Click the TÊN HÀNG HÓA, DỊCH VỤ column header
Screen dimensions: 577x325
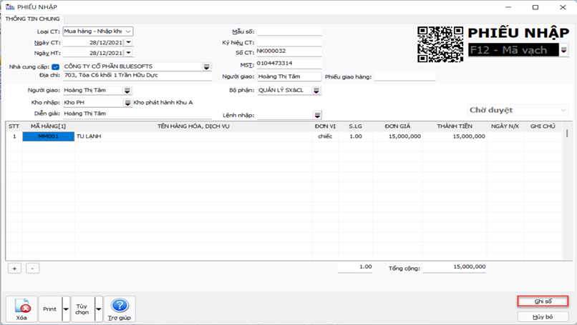tap(193, 126)
